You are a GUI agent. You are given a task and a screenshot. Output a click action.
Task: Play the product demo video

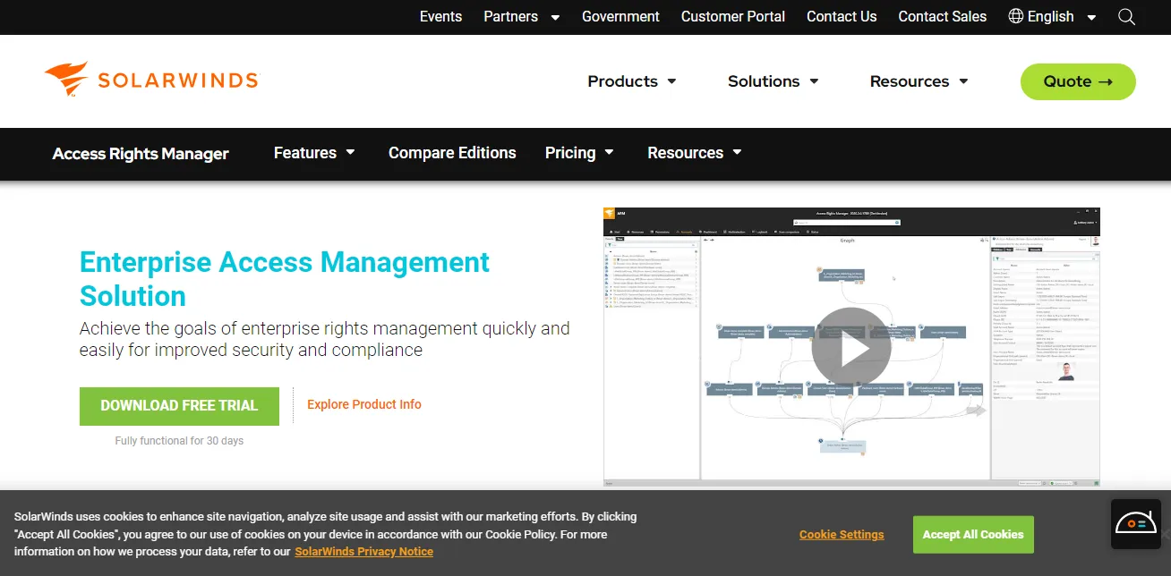coord(851,347)
